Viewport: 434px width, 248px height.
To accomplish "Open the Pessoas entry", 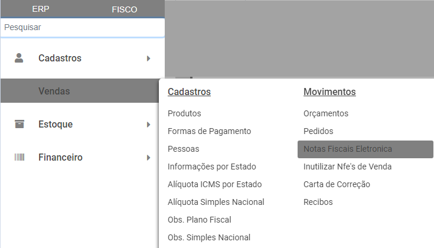I will [183, 149].
